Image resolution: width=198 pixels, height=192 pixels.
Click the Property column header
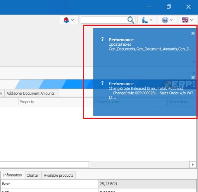(27, 102)
